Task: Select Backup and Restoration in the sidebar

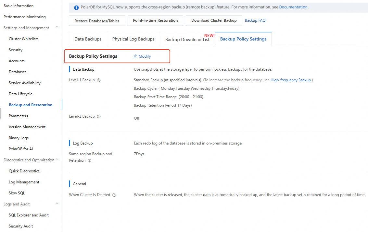Action: (31, 105)
